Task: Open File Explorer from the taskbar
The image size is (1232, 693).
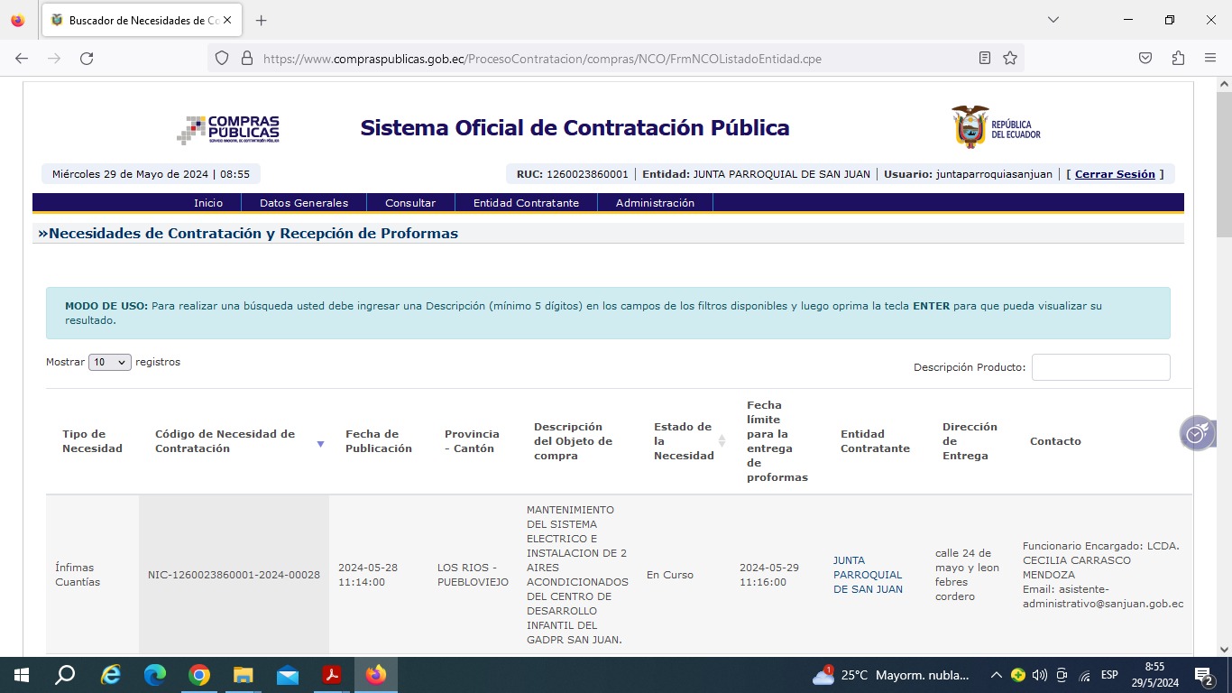Action: pos(244,675)
